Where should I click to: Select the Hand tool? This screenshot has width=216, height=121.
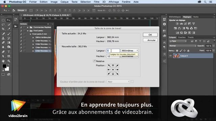coord(3,61)
